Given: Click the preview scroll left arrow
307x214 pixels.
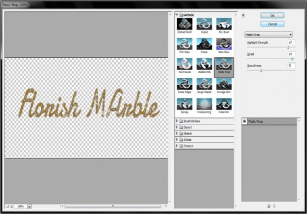Looking at the screenshot, I should (x=63, y=206).
